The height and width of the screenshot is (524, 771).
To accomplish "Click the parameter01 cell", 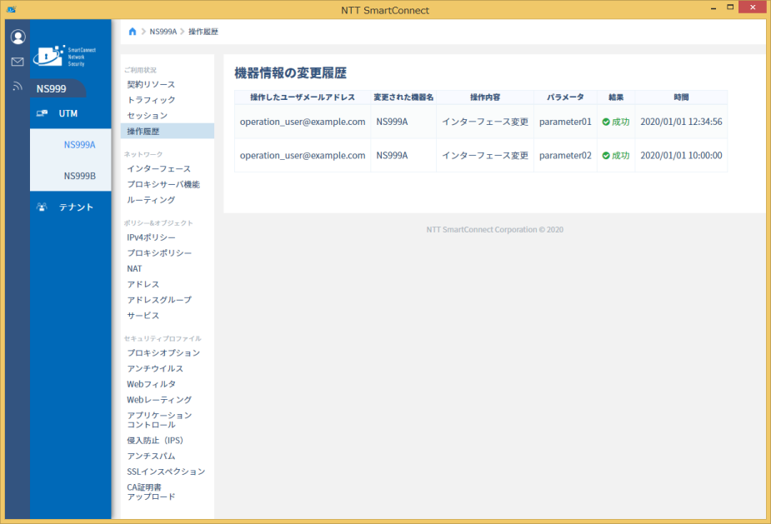I will point(565,122).
